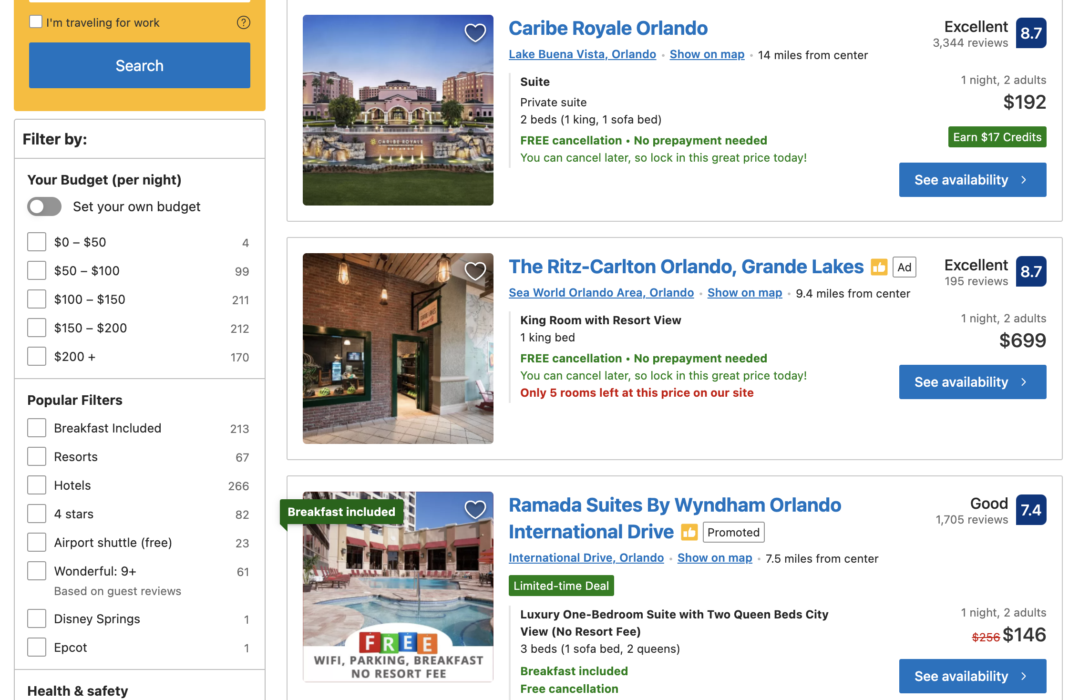Click thumbs-up badge next to Ritz-Carlton title
The height and width of the screenshot is (700, 1069).
click(x=879, y=267)
